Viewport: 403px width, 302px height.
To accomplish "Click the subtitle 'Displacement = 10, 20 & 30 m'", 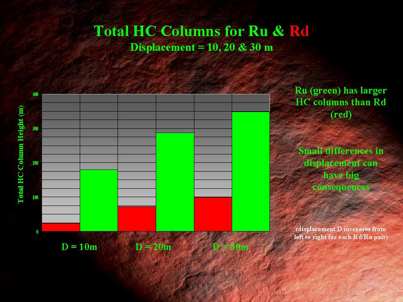I will (201, 47).
